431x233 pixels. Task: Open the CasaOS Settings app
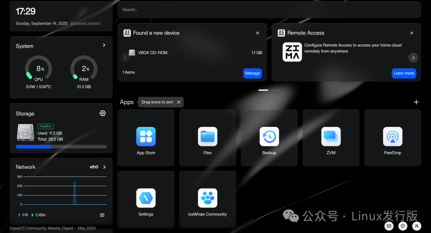[146, 199]
